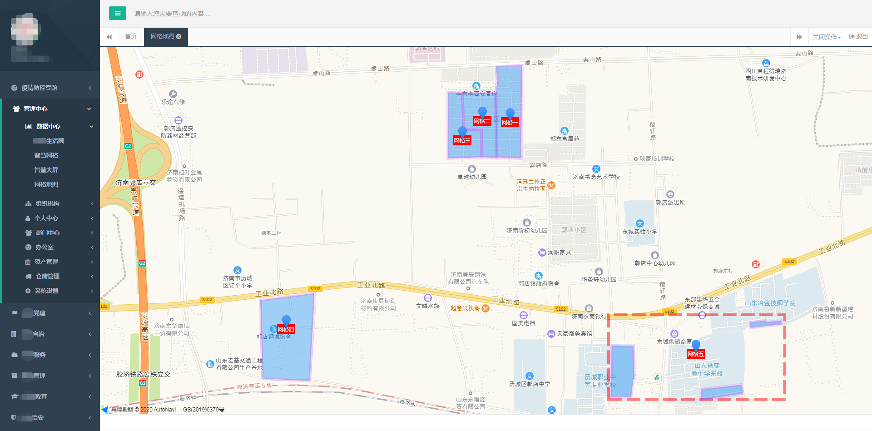This screenshot has height=431, width=872.
Task: Expand the 疫情防控专题 menu
Action: coord(50,88)
